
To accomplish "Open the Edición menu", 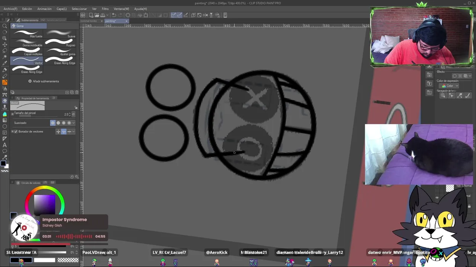I will click(x=27, y=9).
